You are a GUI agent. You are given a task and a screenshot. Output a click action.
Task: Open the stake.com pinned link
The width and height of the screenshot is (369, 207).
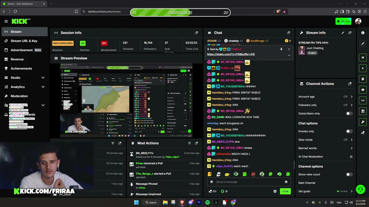point(231,54)
